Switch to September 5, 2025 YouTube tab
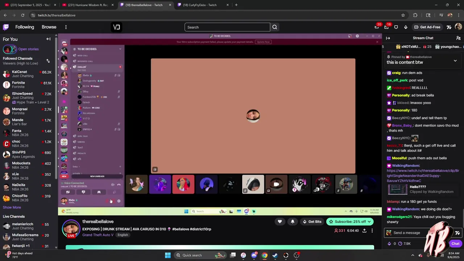The image size is (464, 261). pos(30,5)
